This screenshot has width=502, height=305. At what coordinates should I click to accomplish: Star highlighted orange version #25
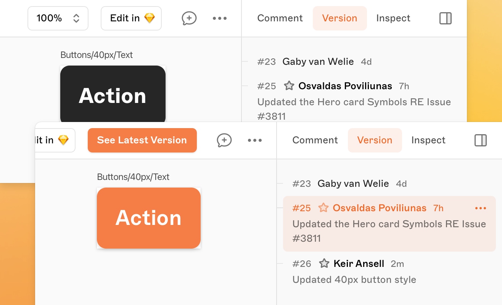click(x=323, y=208)
